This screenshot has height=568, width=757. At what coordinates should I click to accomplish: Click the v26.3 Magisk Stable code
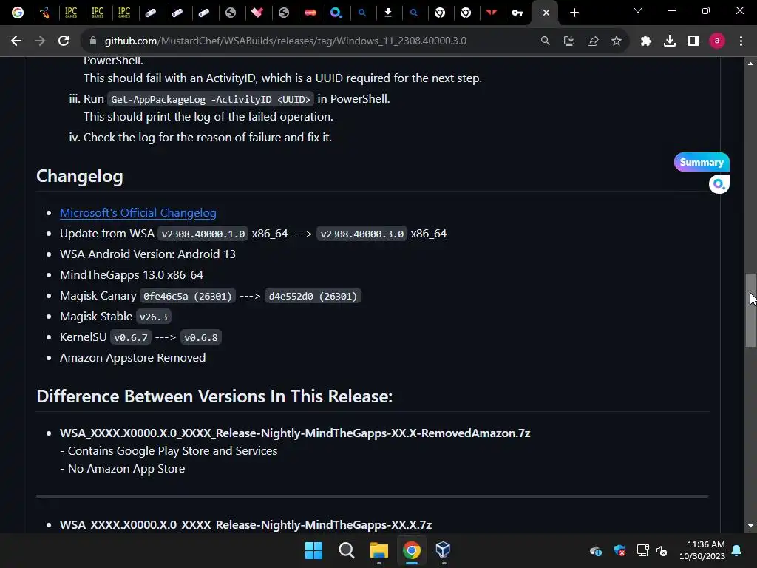(154, 317)
